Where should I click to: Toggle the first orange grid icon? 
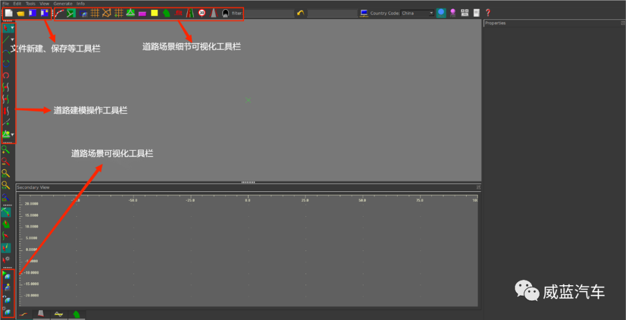(95, 13)
